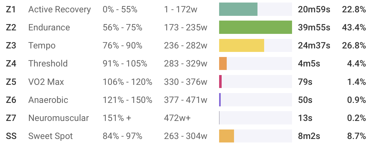Click the Endurance zone name
Viewport: 371px width, 145px height.
coord(49,28)
